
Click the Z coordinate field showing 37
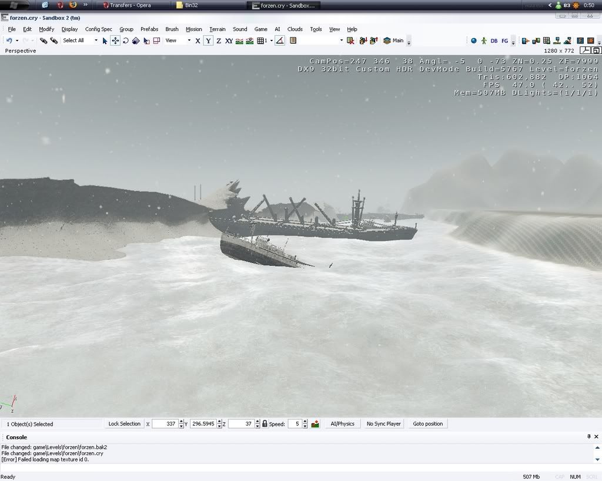[242, 424]
